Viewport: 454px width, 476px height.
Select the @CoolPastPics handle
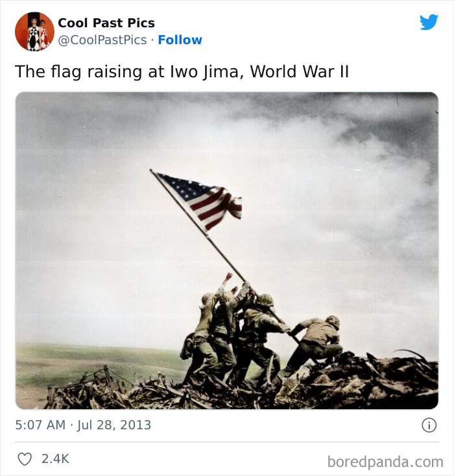(102, 40)
